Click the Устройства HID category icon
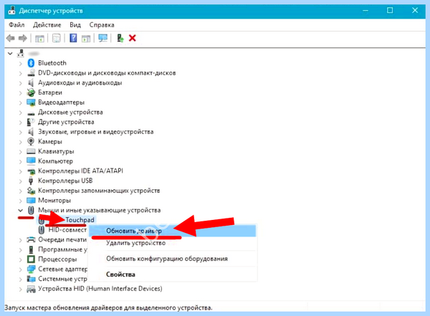 point(31,289)
